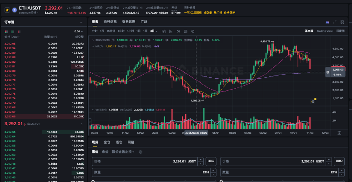The height and width of the screenshot is (182, 352).
Task: Click the BBO button beside the buy price
Action: point(211,161)
